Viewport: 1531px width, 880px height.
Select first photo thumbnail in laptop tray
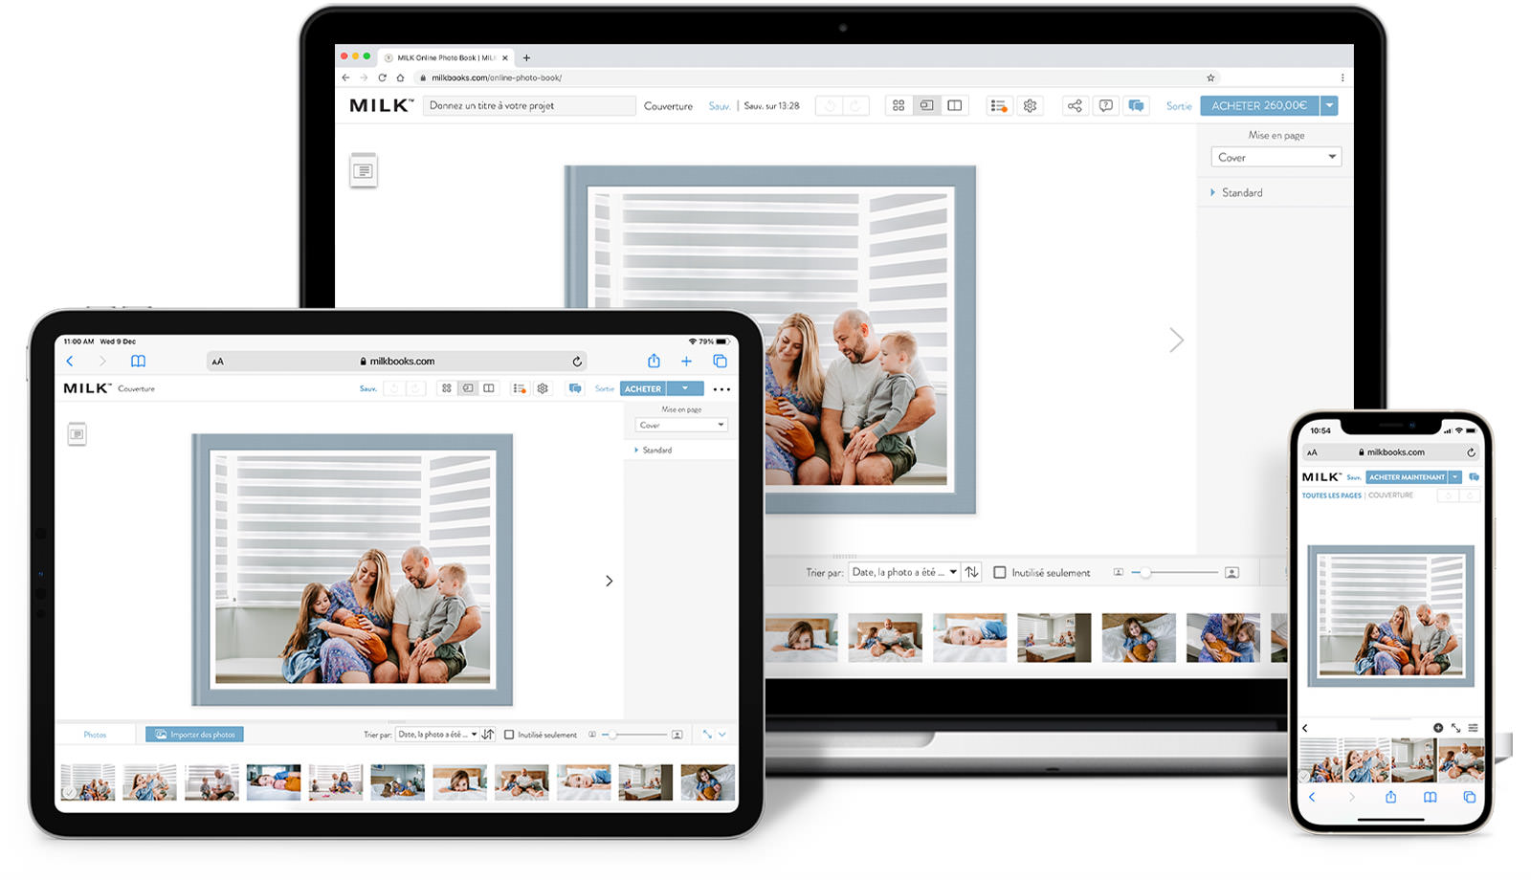point(801,638)
